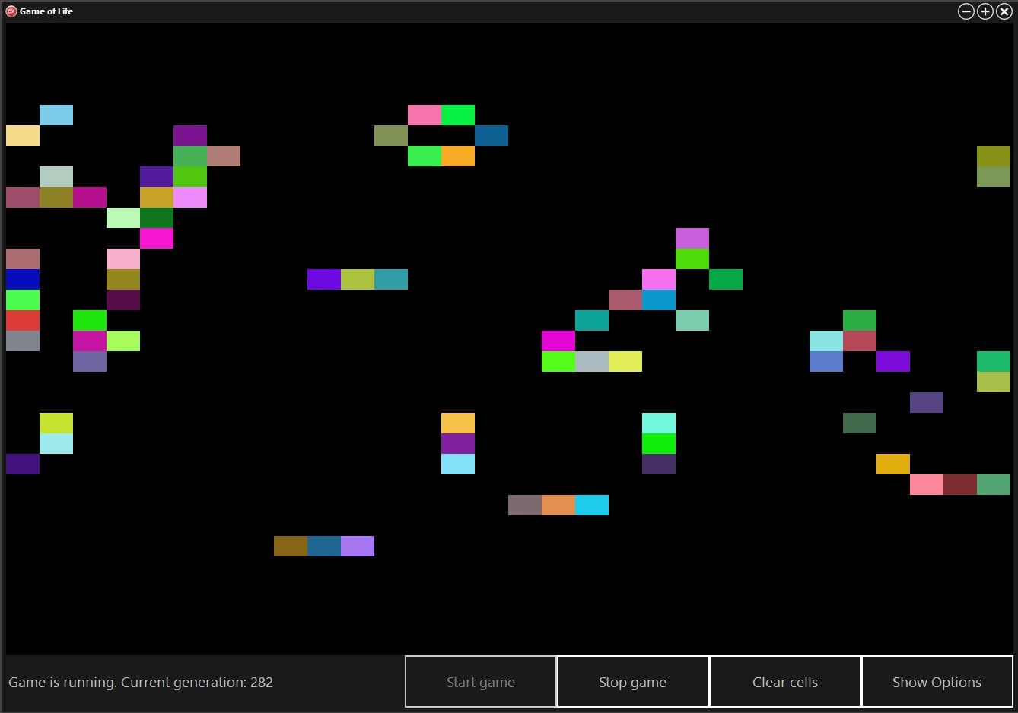The width and height of the screenshot is (1018, 713).
Task: Click the bright green cell below the aqua cell
Action: [x=659, y=443]
